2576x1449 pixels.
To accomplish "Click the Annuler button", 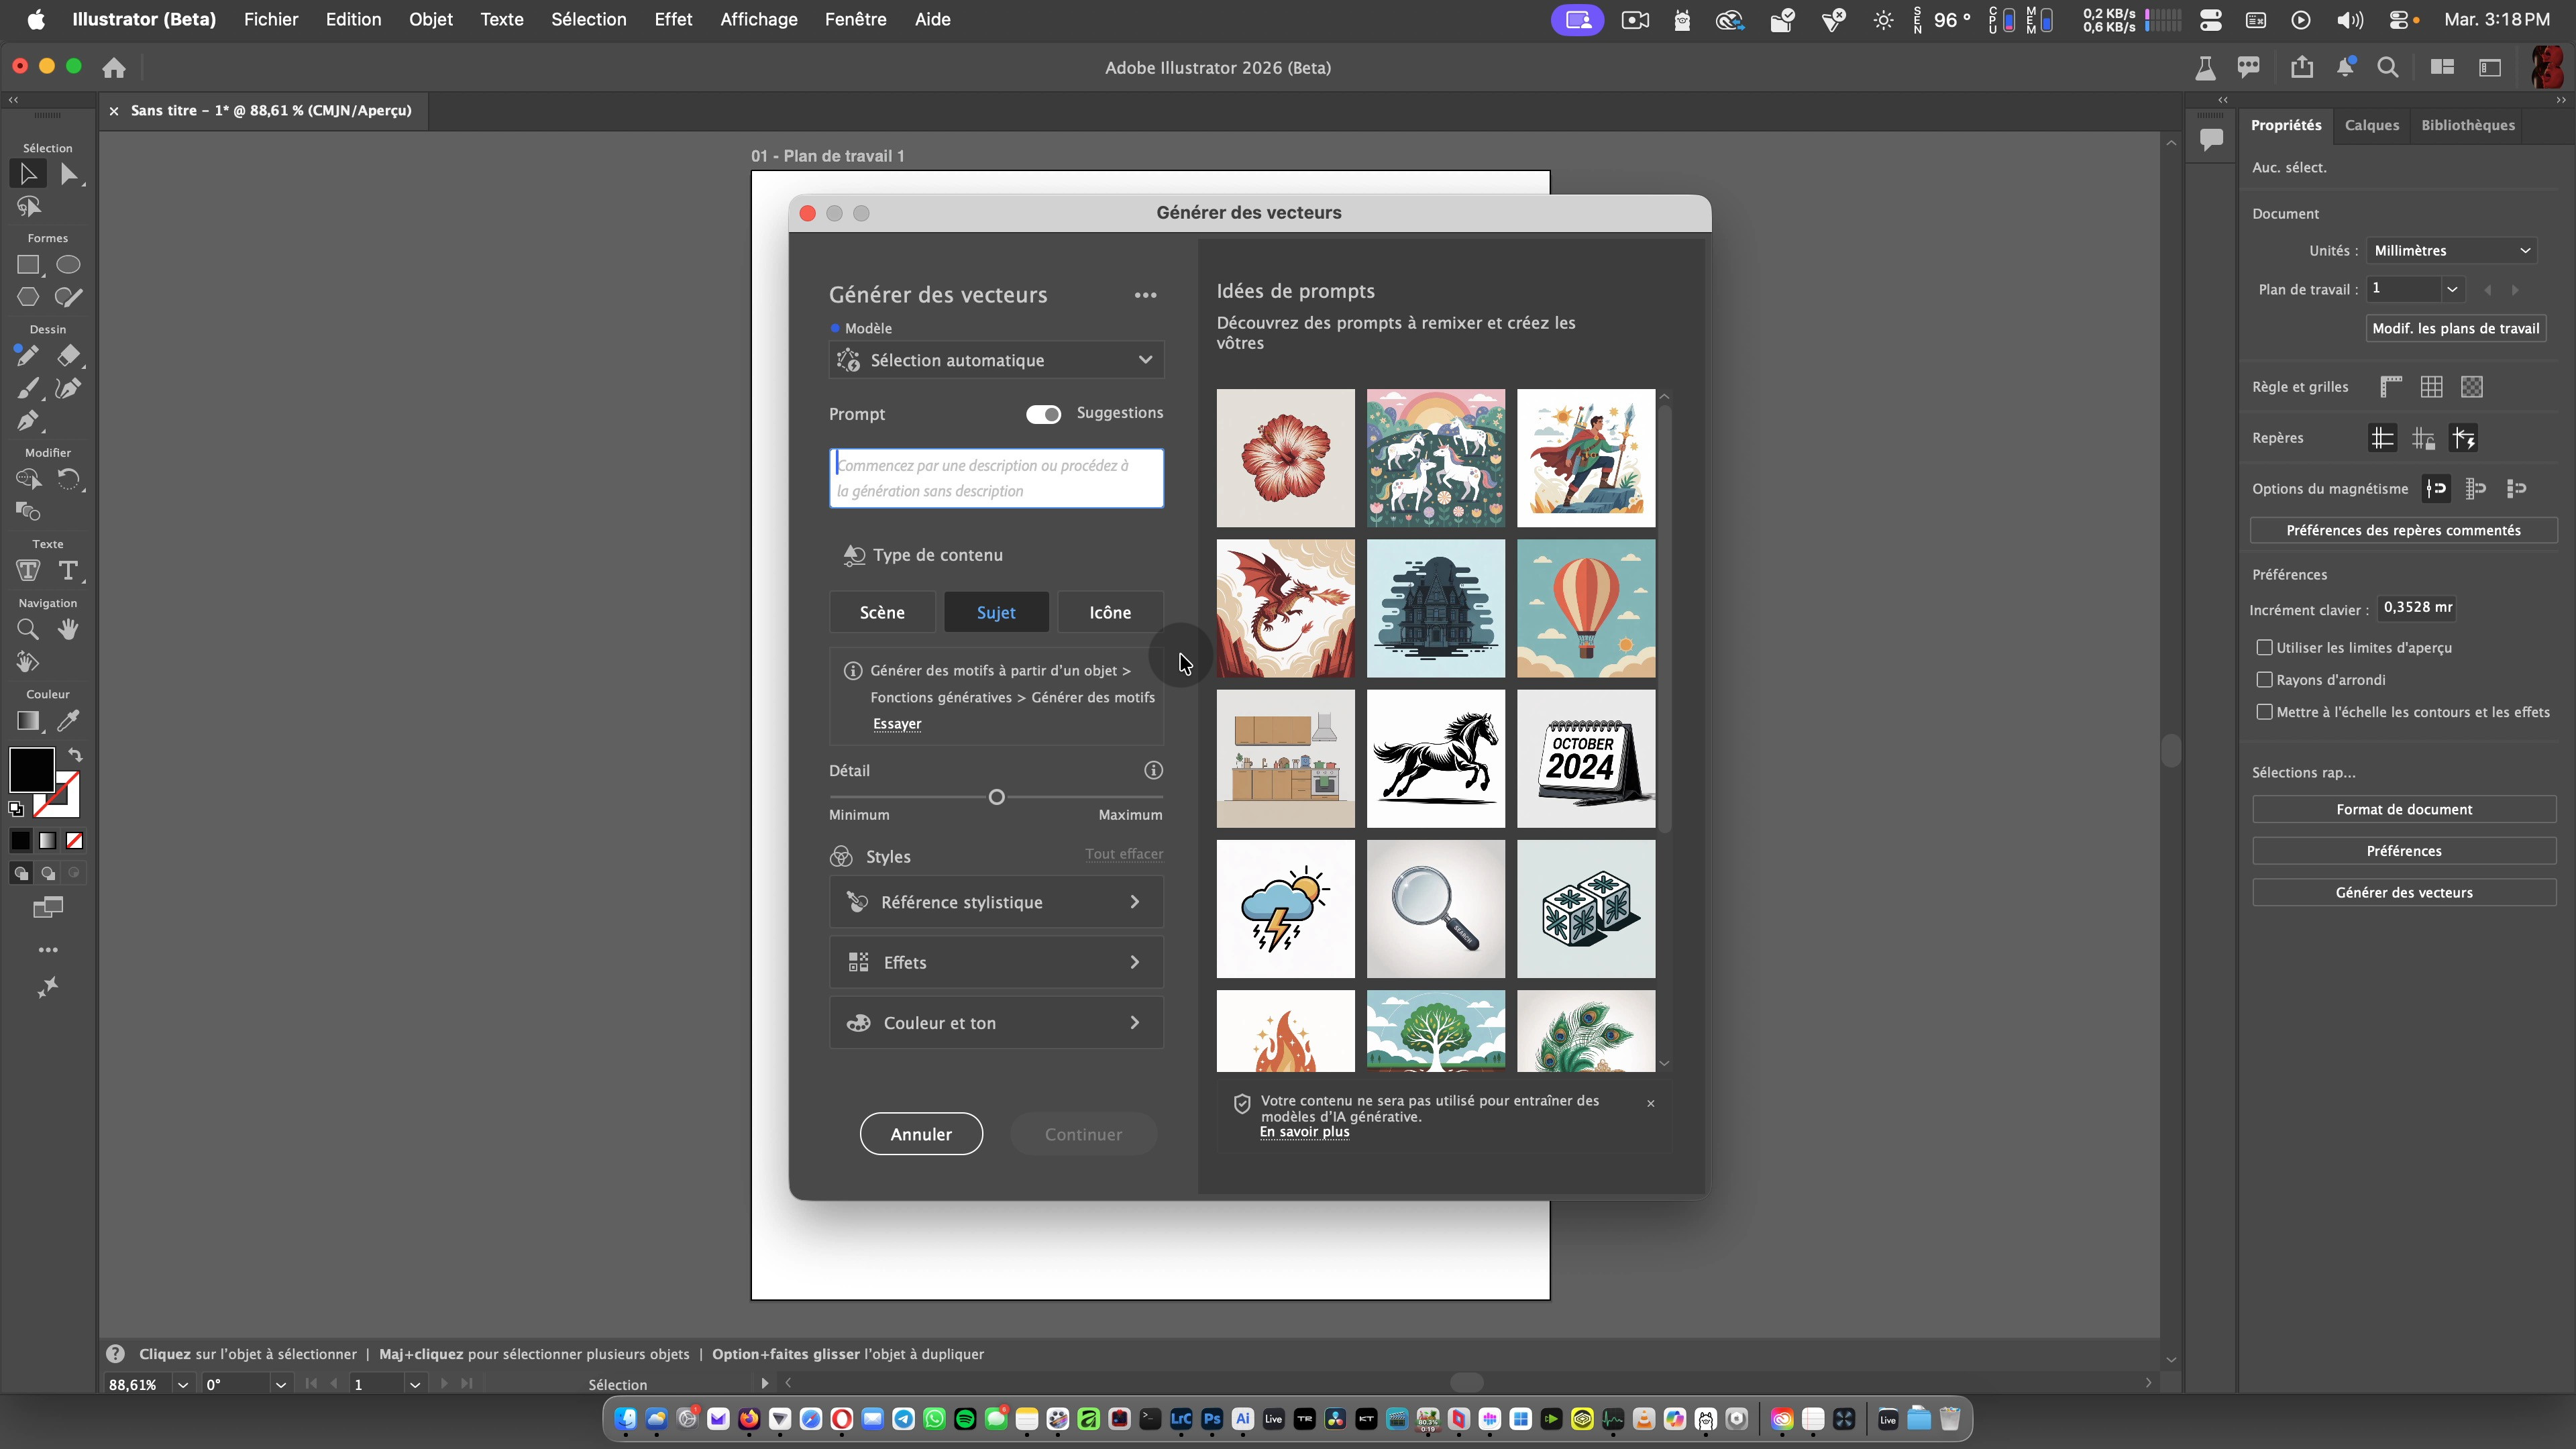I will [x=920, y=1134].
